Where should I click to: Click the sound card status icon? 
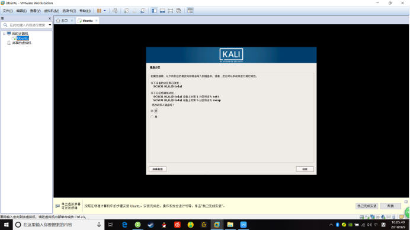383,216
